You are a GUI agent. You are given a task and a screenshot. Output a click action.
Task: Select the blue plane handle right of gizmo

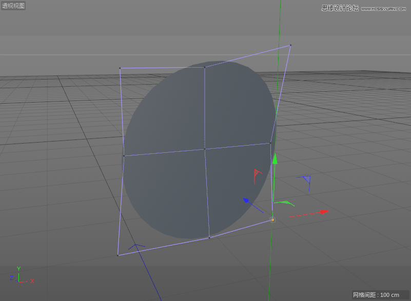(306, 180)
